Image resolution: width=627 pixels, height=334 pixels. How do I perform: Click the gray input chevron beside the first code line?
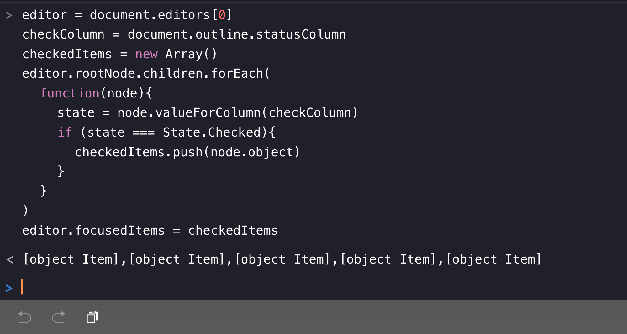(x=9, y=15)
